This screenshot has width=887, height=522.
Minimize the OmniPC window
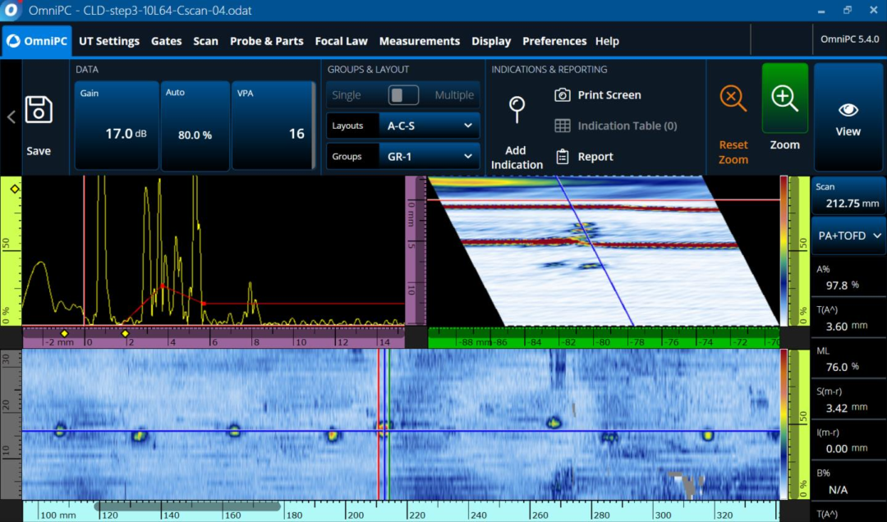click(x=821, y=10)
